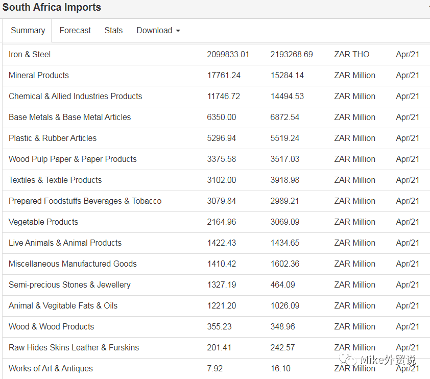The width and height of the screenshot is (430, 379).
Task: Click the South Africa Imports heading
Action: click(52, 8)
